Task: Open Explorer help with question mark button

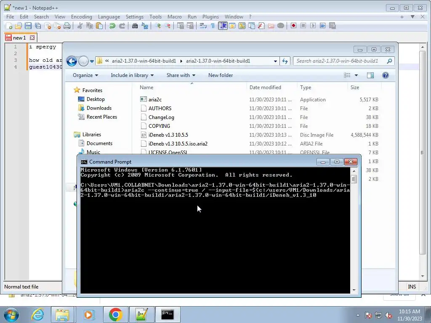Action: coord(386,75)
